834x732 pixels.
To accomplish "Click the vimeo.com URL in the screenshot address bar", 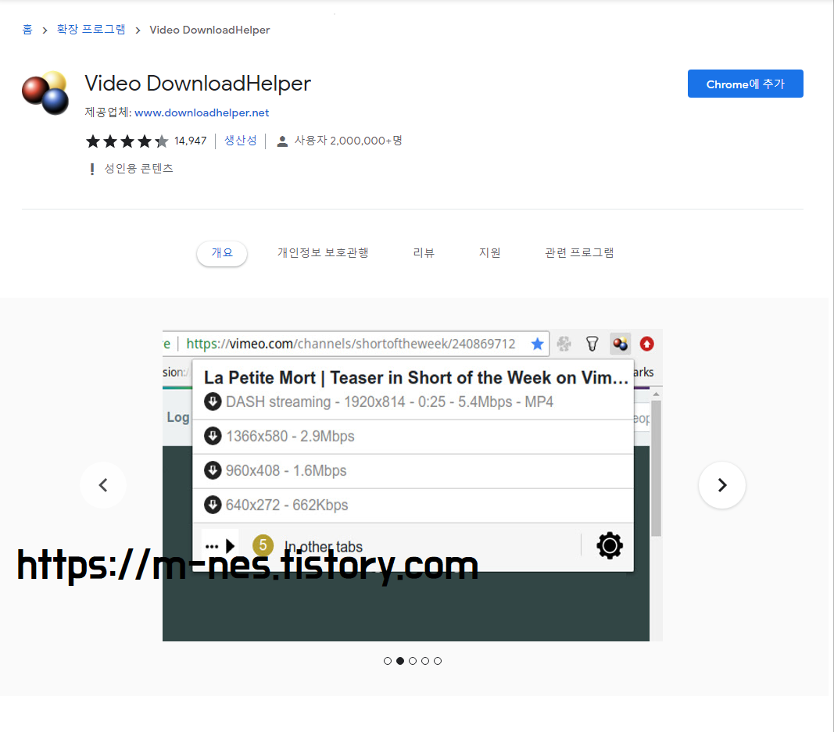I will 350,344.
